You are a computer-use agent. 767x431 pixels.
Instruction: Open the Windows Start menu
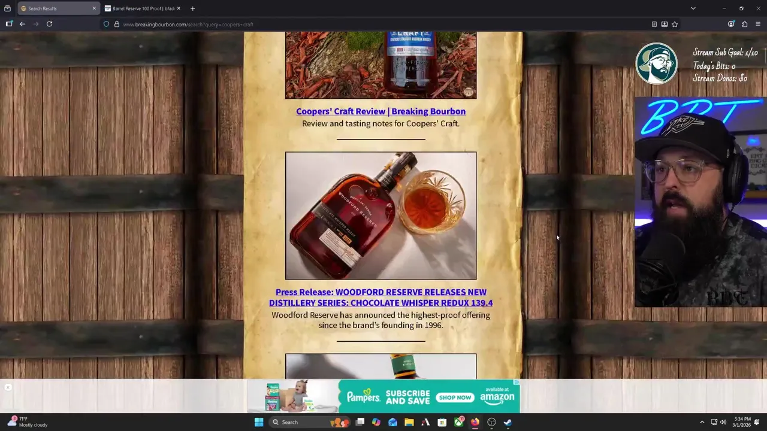tap(259, 422)
